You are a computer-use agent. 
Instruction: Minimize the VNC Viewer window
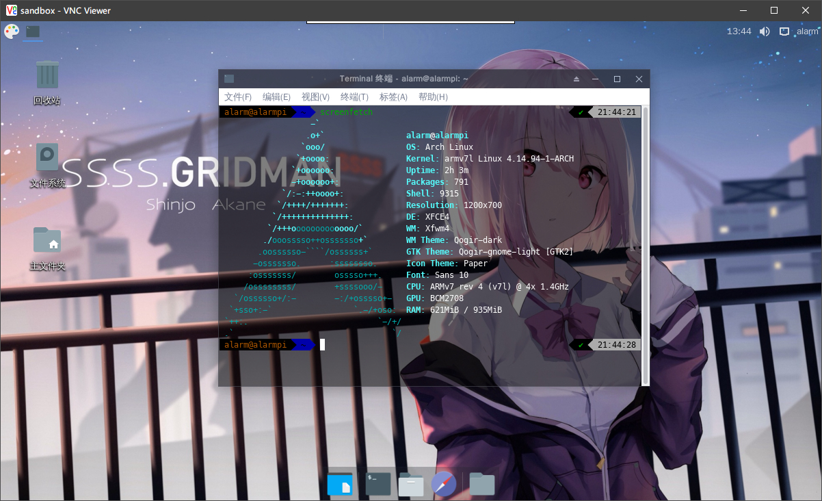click(x=743, y=10)
